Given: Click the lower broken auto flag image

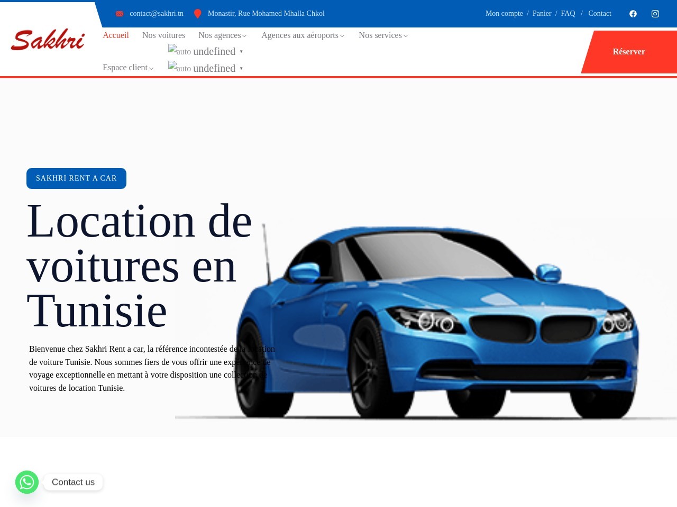Looking at the screenshot, I should click(x=179, y=68).
